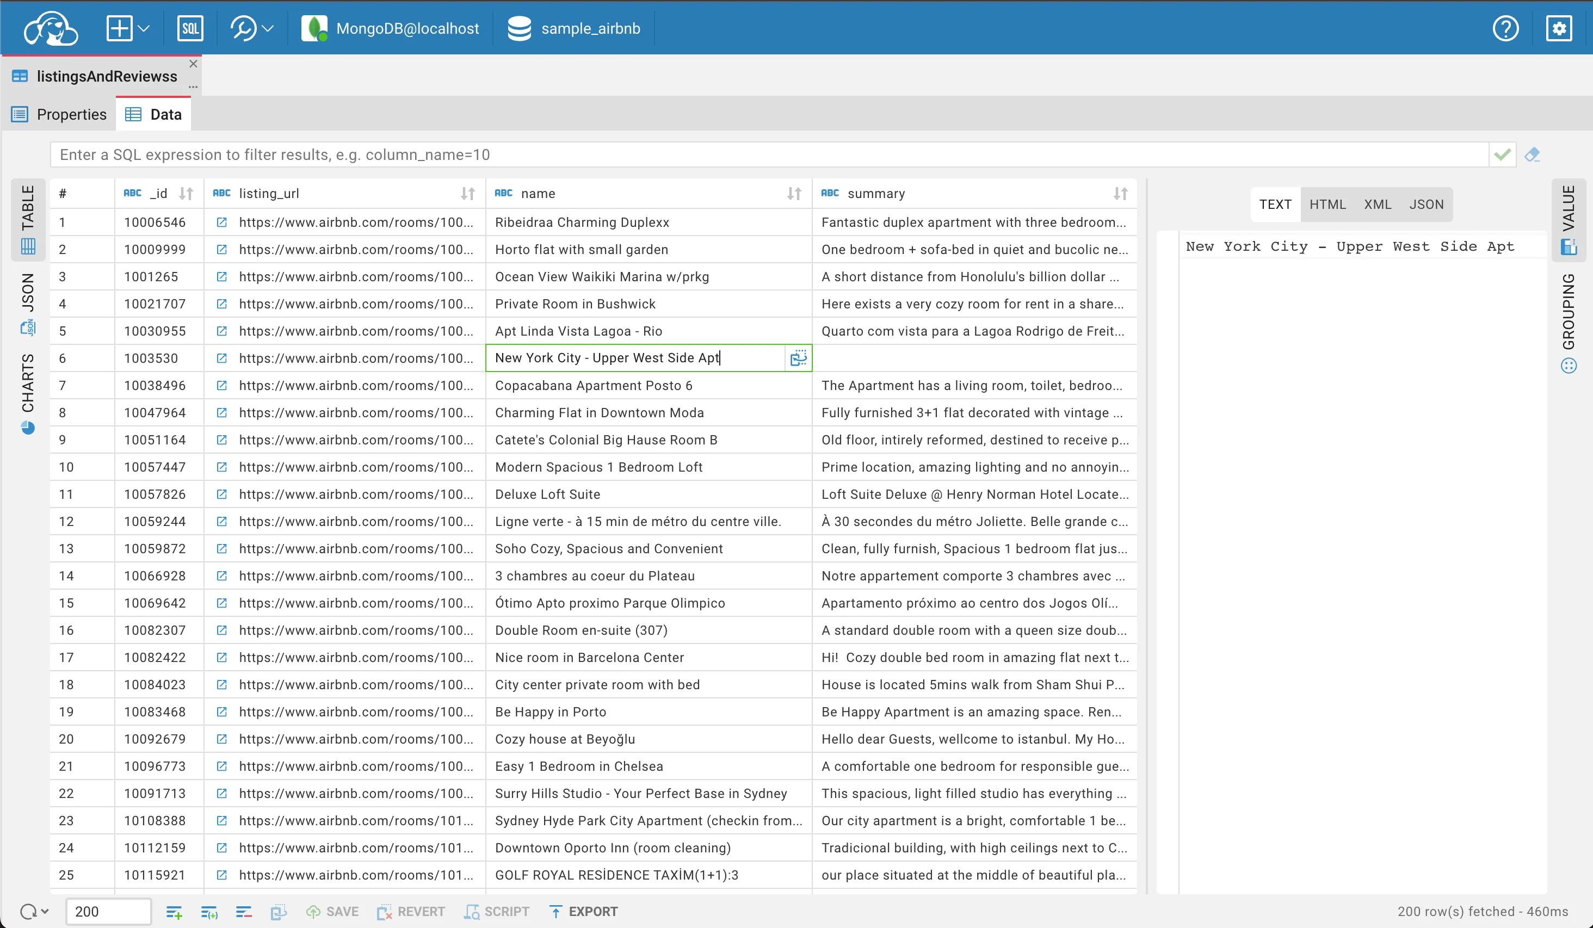Open link icon for row 10038496
This screenshot has width=1593, height=928.
(x=222, y=386)
